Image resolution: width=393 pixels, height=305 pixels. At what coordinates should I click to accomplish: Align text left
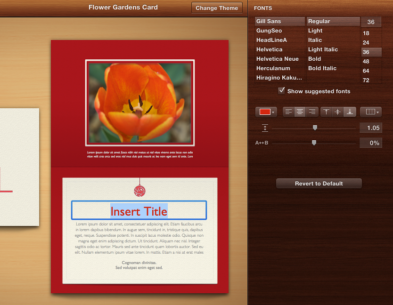tap(288, 112)
